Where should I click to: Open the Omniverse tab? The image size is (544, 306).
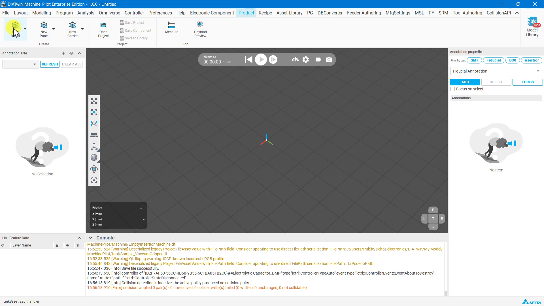click(x=109, y=13)
